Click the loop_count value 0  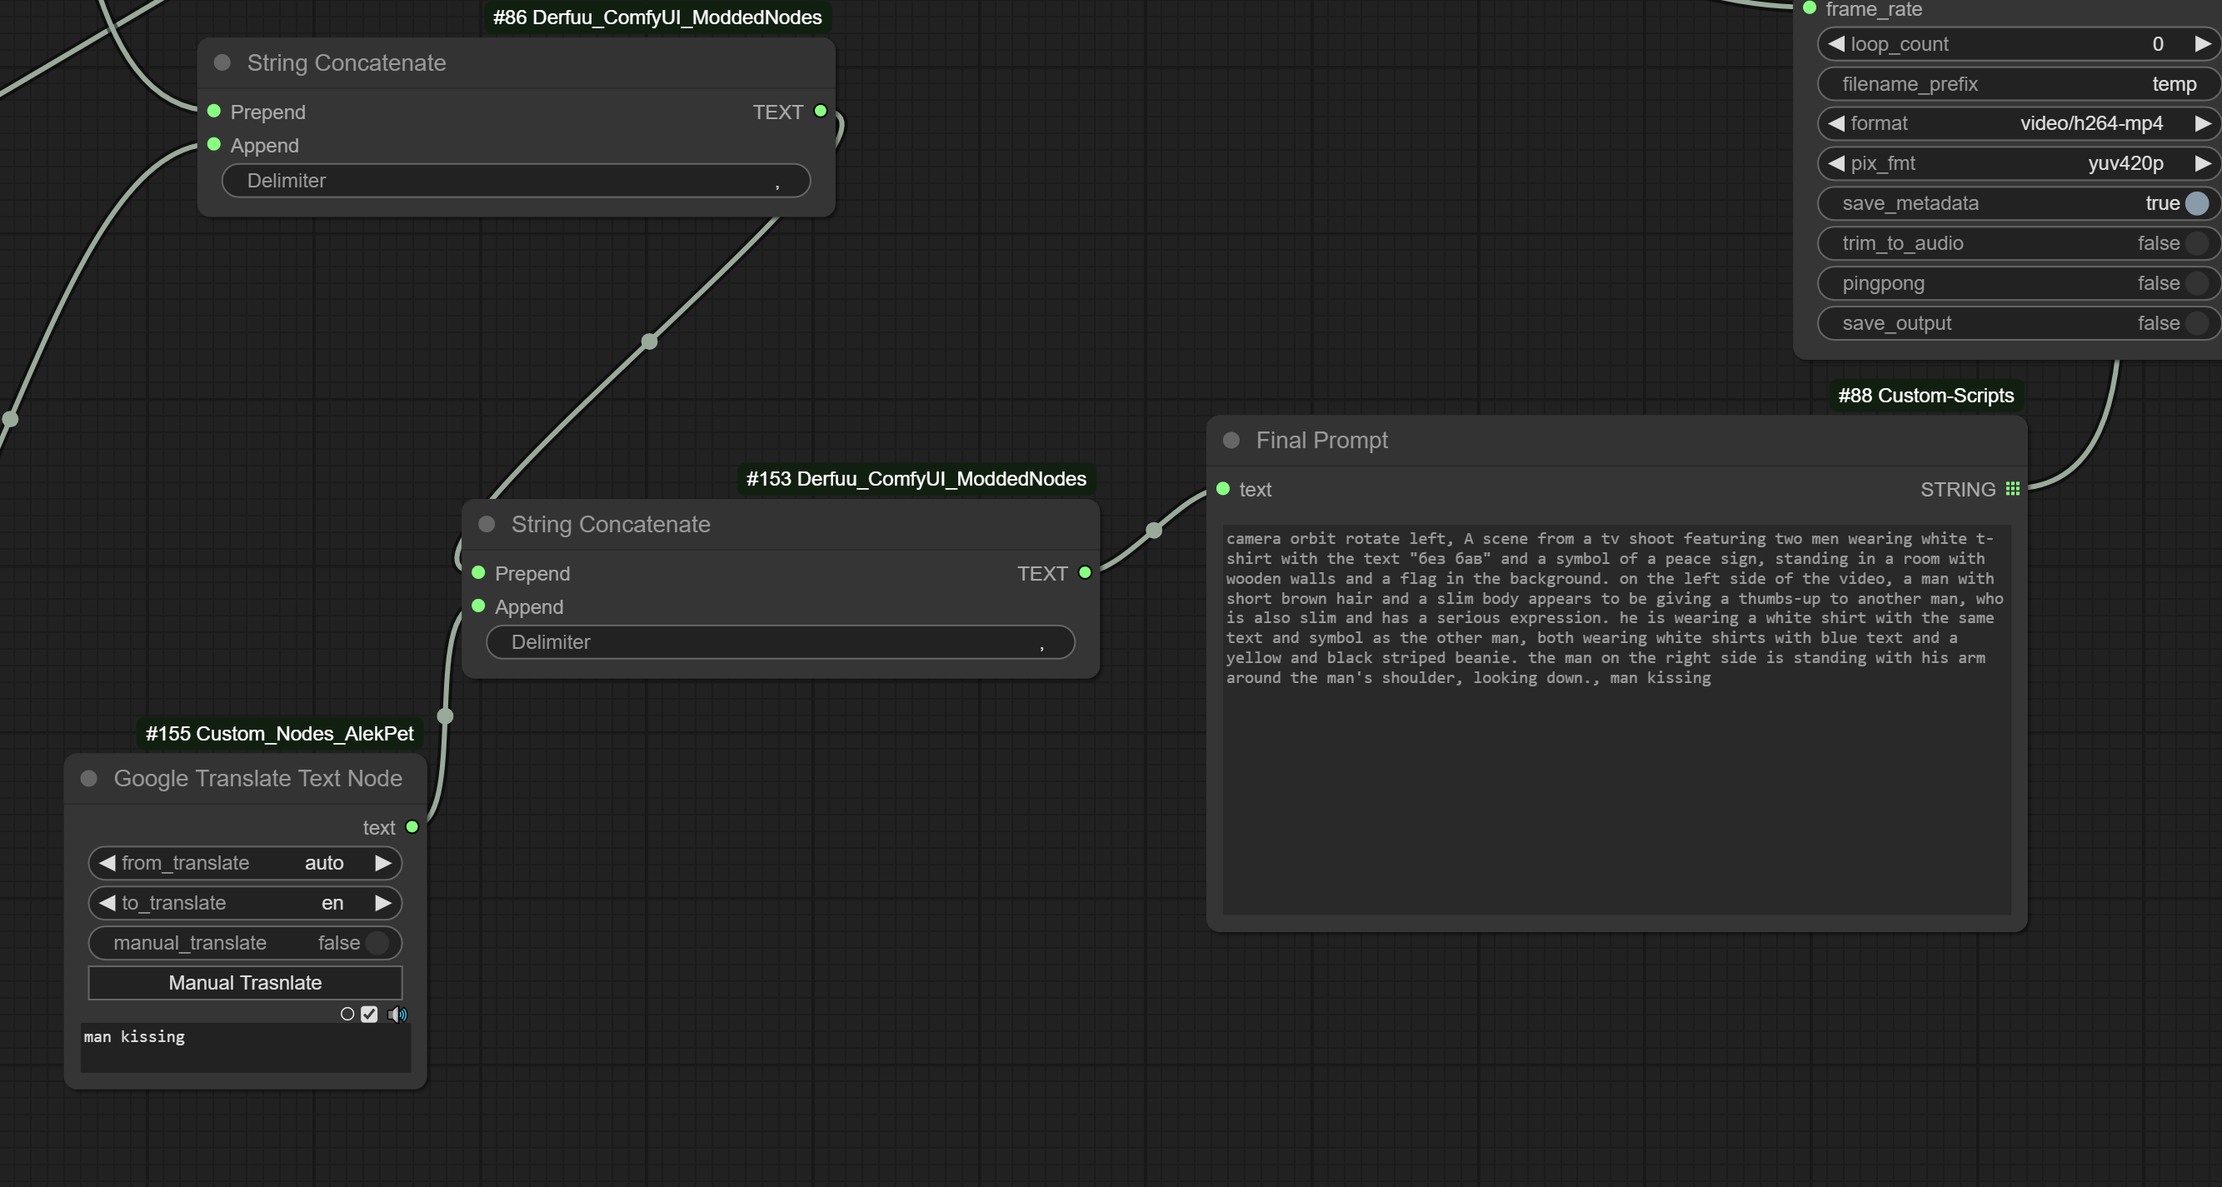[2157, 44]
